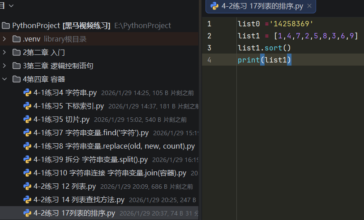Click the .venv folder icon
This screenshot has height=220, width=364.
(16, 39)
